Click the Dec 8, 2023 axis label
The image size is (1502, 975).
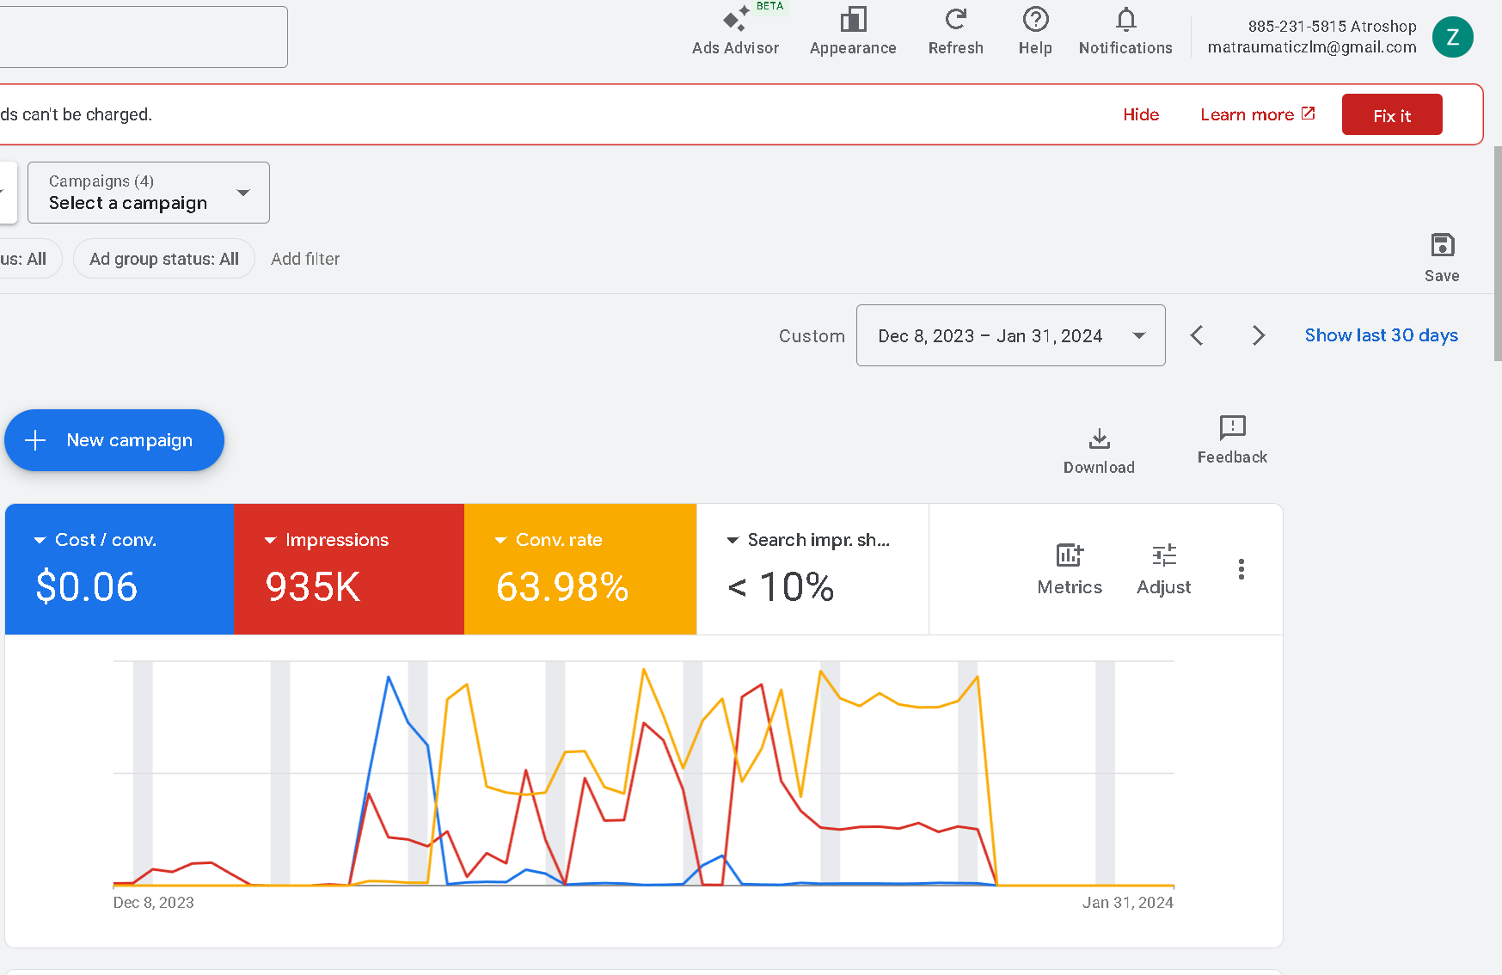tap(154, 903)
